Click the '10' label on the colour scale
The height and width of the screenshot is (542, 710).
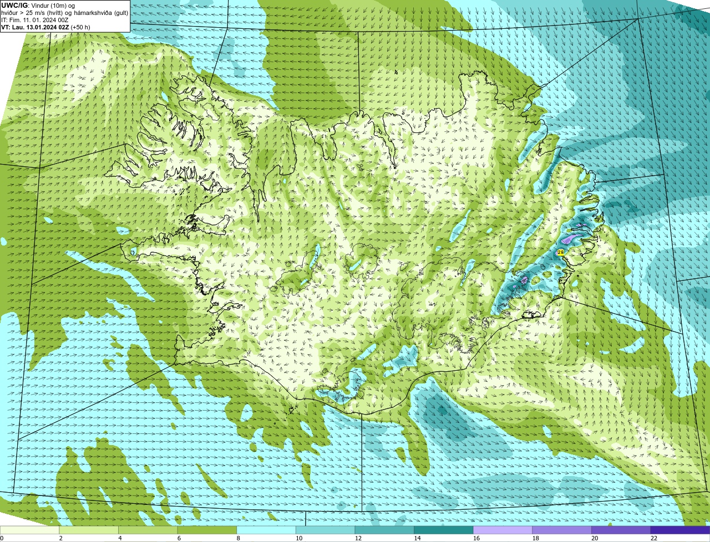click(299, 538)
